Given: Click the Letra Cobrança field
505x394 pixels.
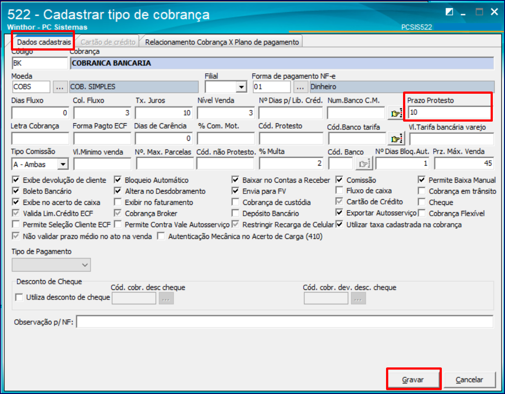Looking at the screenshot, I should (x=40, y=139).
